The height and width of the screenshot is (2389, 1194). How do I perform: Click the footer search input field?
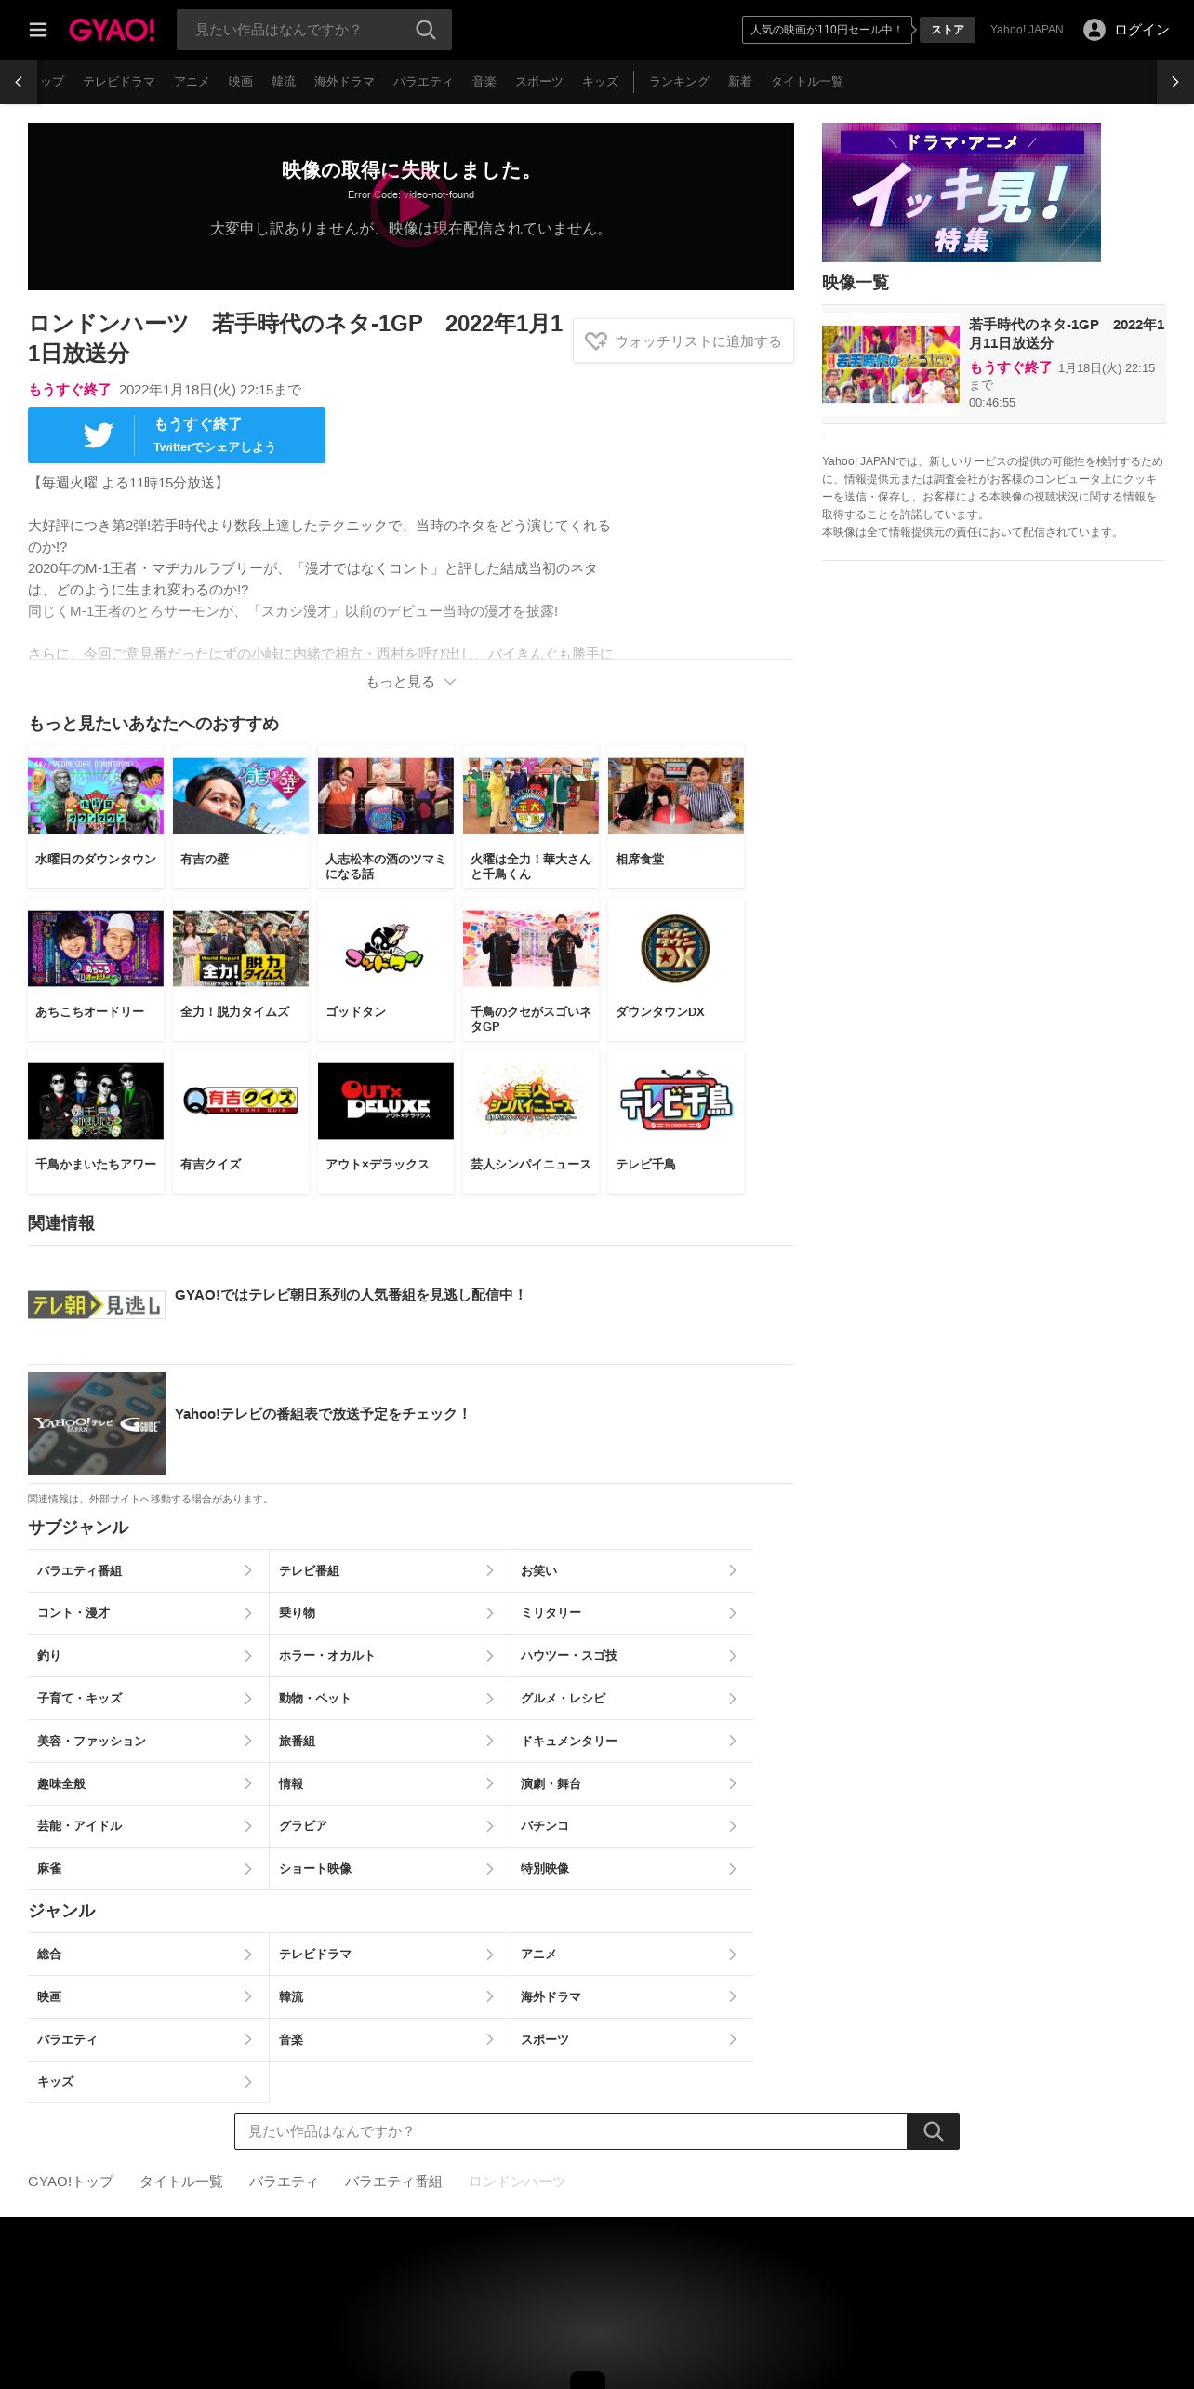(571, 2131)
